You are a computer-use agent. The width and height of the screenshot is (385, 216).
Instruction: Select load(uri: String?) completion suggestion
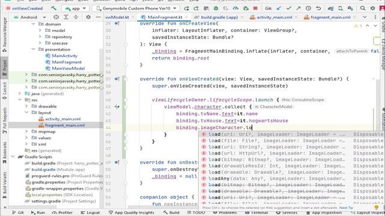[x=292, y=147]
